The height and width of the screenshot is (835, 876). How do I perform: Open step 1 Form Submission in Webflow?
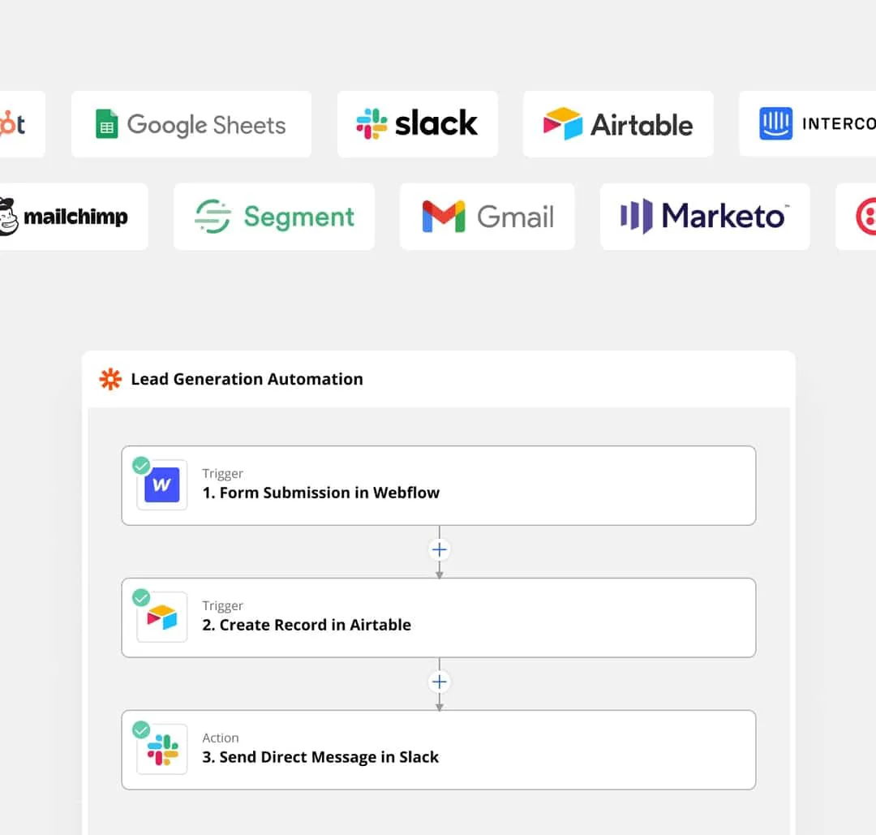(x=439, y=485)
